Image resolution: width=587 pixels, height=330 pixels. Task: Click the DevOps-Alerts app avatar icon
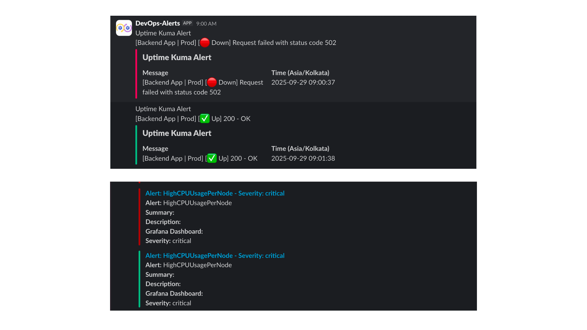coord(124,28)
